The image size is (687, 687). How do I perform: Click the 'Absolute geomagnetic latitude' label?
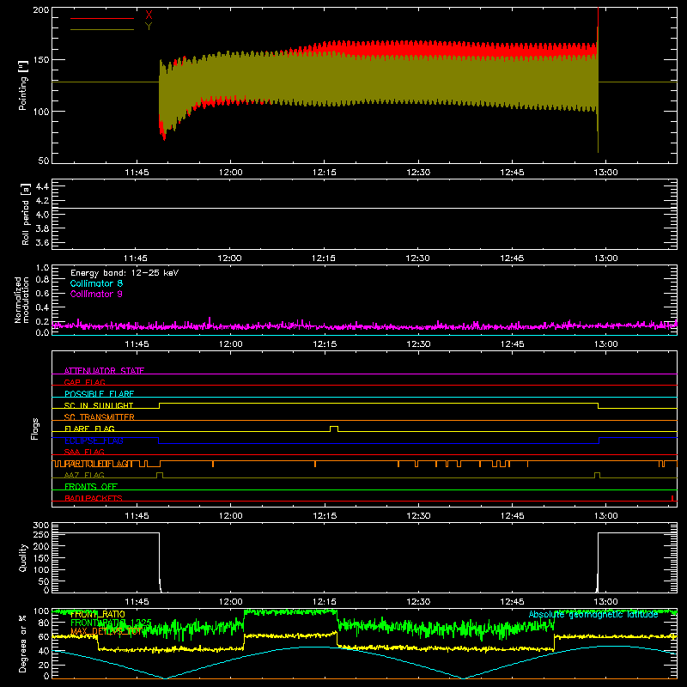(x=593, y=614)
